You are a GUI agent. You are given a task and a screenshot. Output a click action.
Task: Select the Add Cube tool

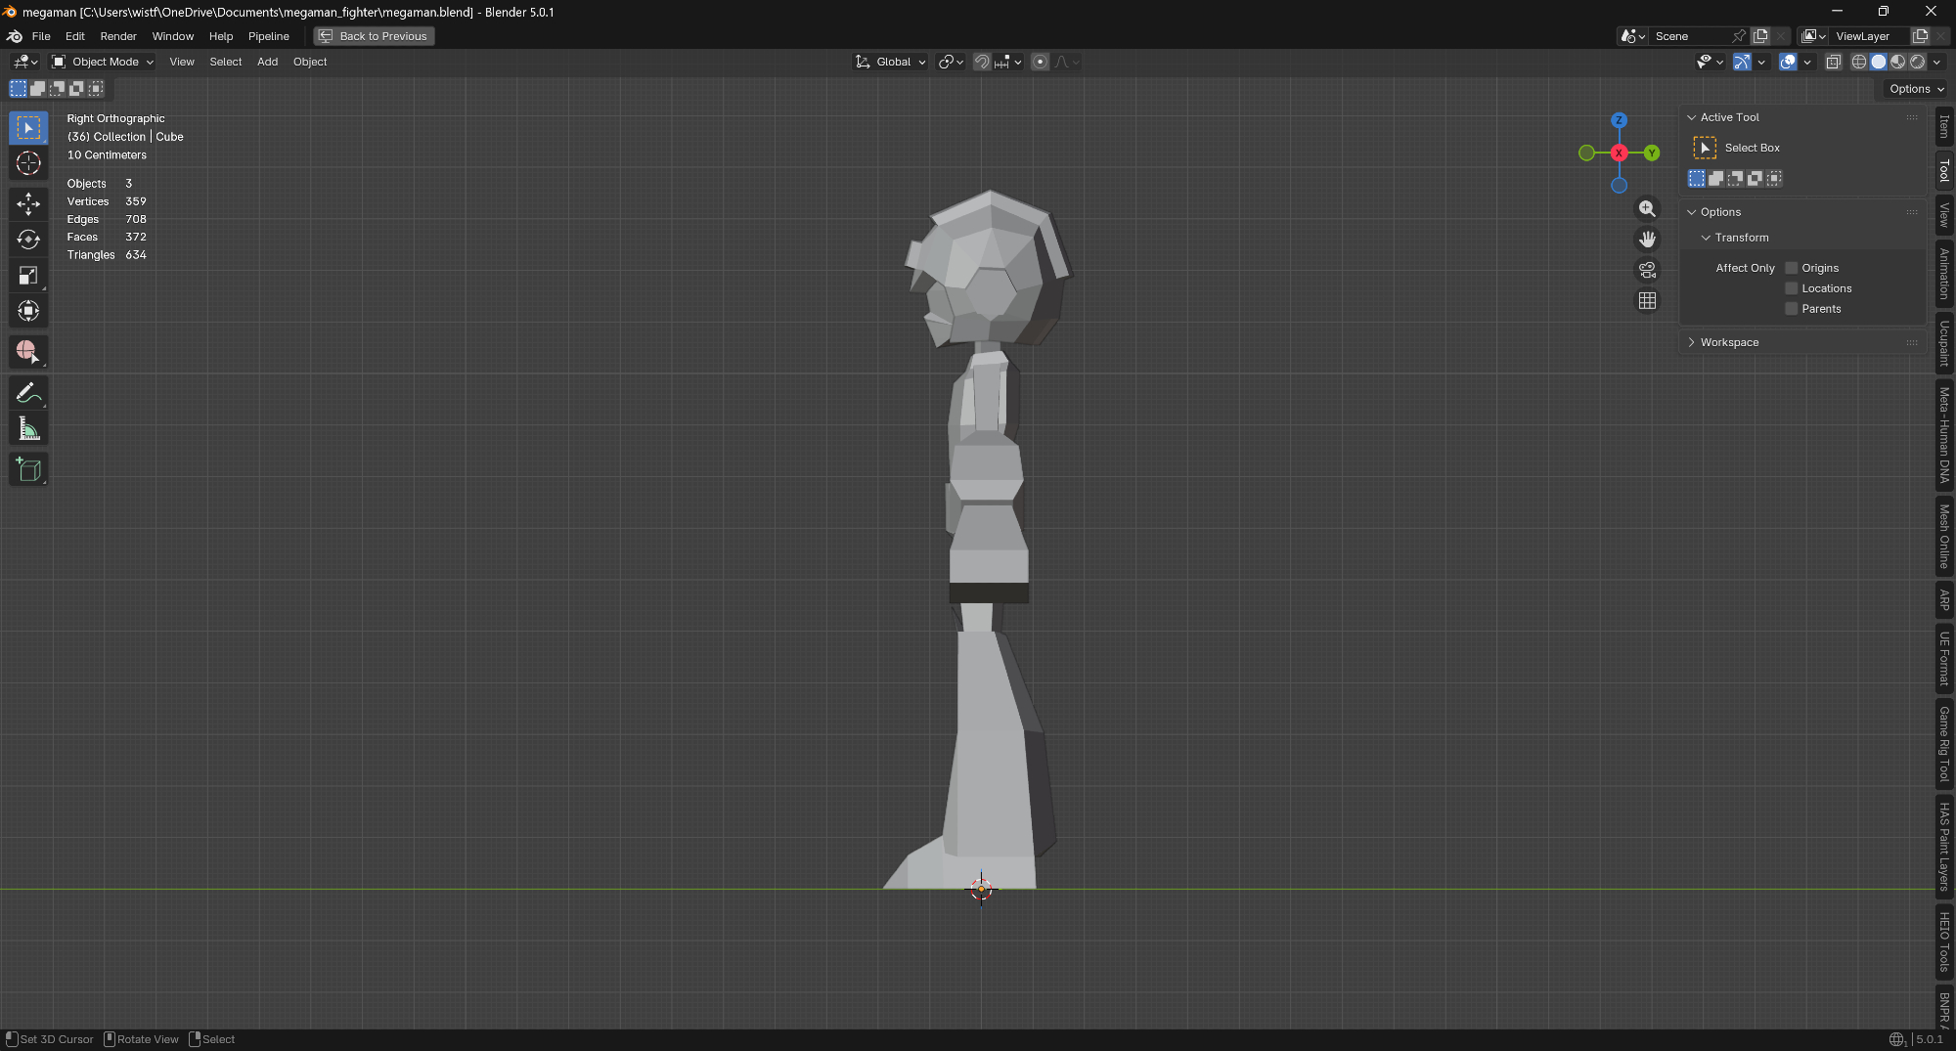pyautogui.click(x=28, y=469)
